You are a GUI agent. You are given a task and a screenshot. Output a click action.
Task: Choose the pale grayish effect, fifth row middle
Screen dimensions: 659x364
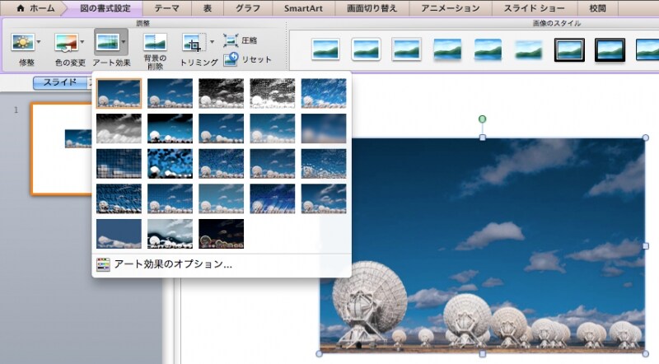point(171,234)
